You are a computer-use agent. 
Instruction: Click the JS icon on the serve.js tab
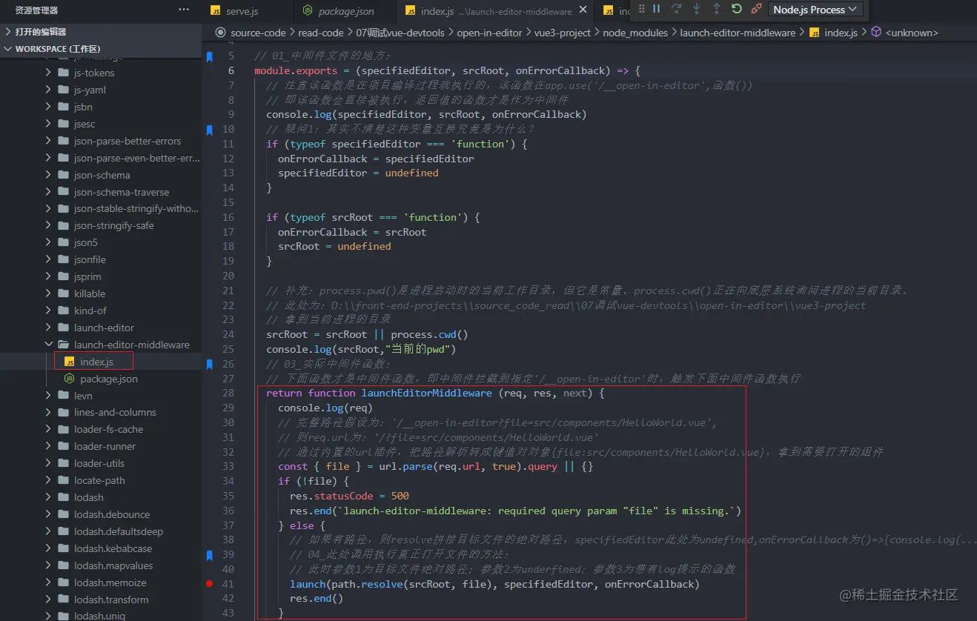pyautogui.click(x=216, y=11)
